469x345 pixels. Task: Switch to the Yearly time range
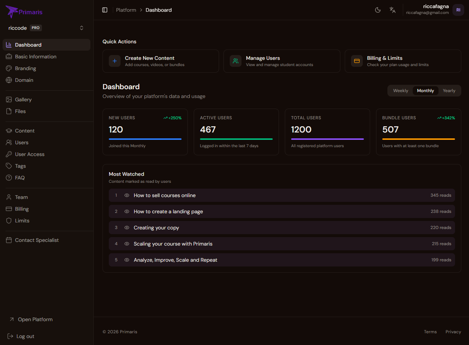point(449,91)
